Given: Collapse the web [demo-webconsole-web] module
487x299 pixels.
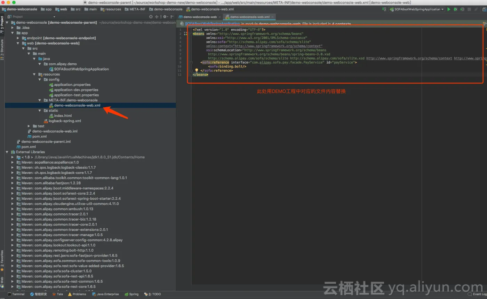Looking at the screenshot, I should click(18, 43).
